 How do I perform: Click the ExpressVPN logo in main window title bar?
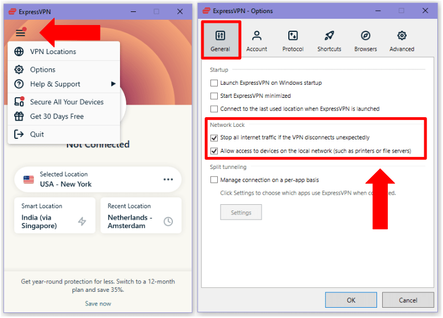(x=12, y=11)
